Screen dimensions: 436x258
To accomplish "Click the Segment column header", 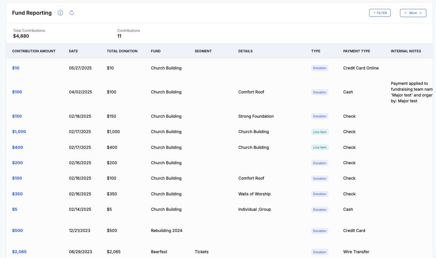I will point(203,51).
